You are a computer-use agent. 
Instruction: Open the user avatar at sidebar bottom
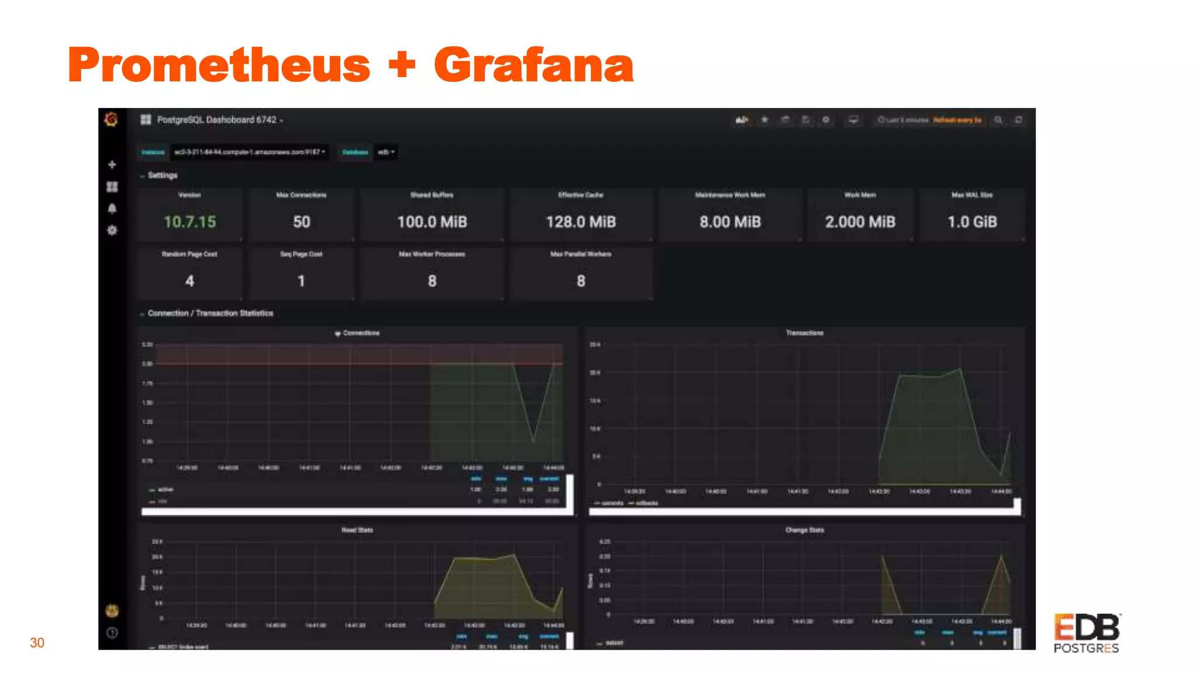112,611
